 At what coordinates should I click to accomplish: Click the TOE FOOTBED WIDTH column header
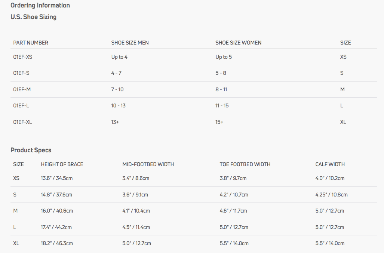click(245, 164)
